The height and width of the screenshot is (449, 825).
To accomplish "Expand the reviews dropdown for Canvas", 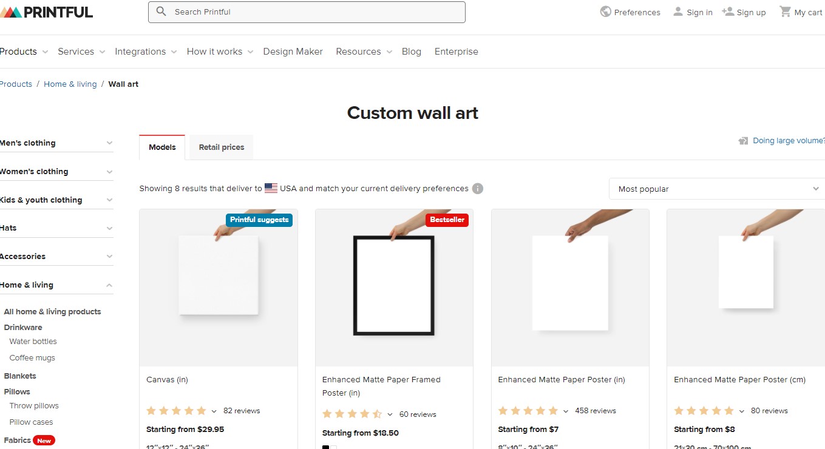I will tap(214, 411).
